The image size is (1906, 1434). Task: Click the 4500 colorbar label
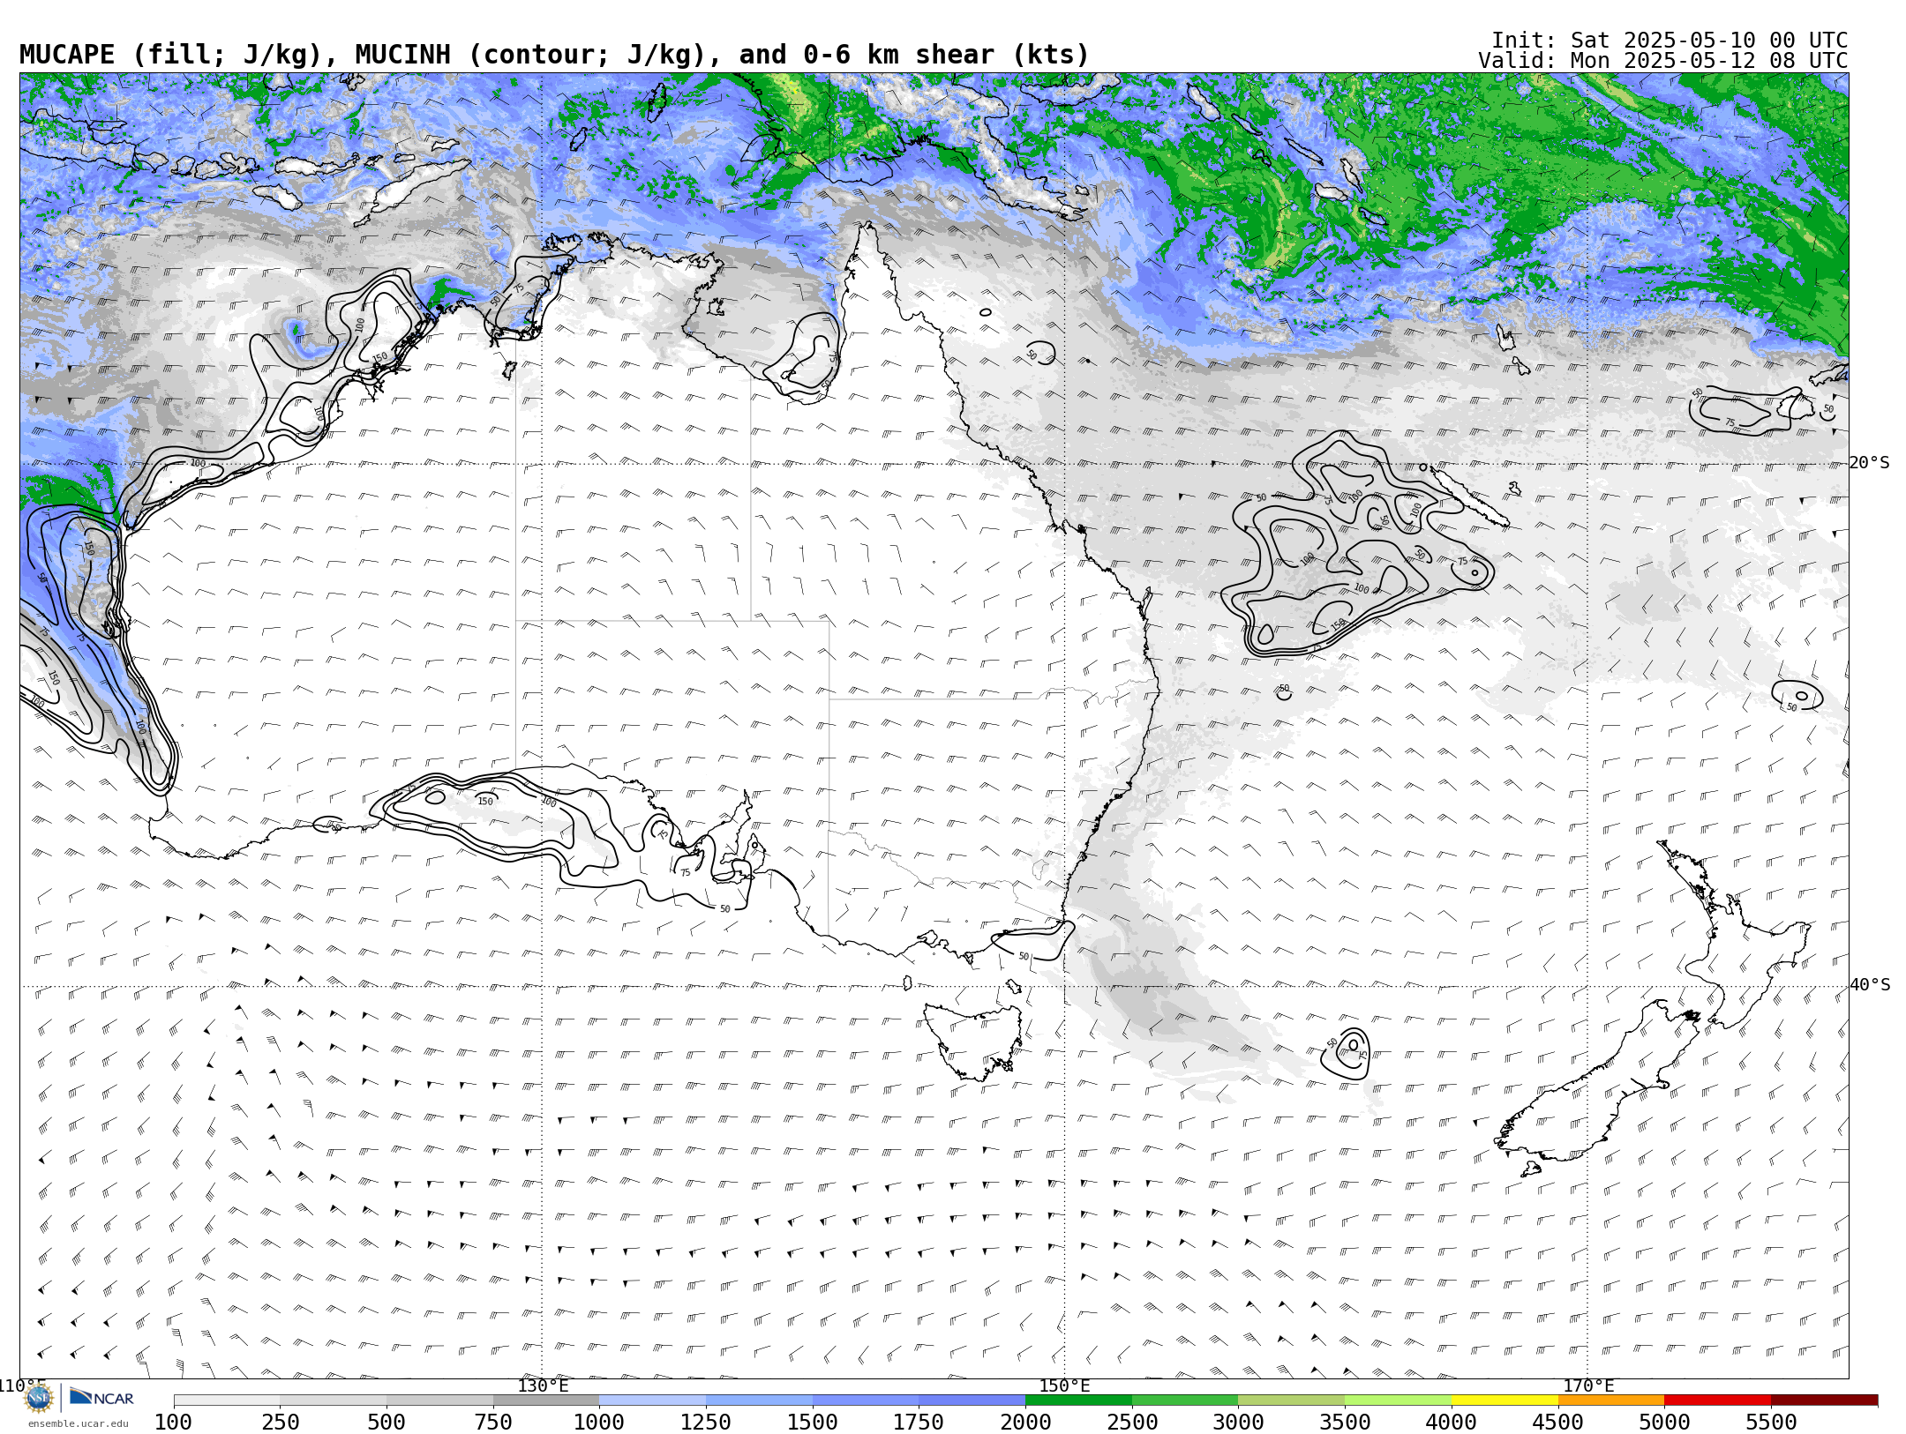[1557, 1422]
